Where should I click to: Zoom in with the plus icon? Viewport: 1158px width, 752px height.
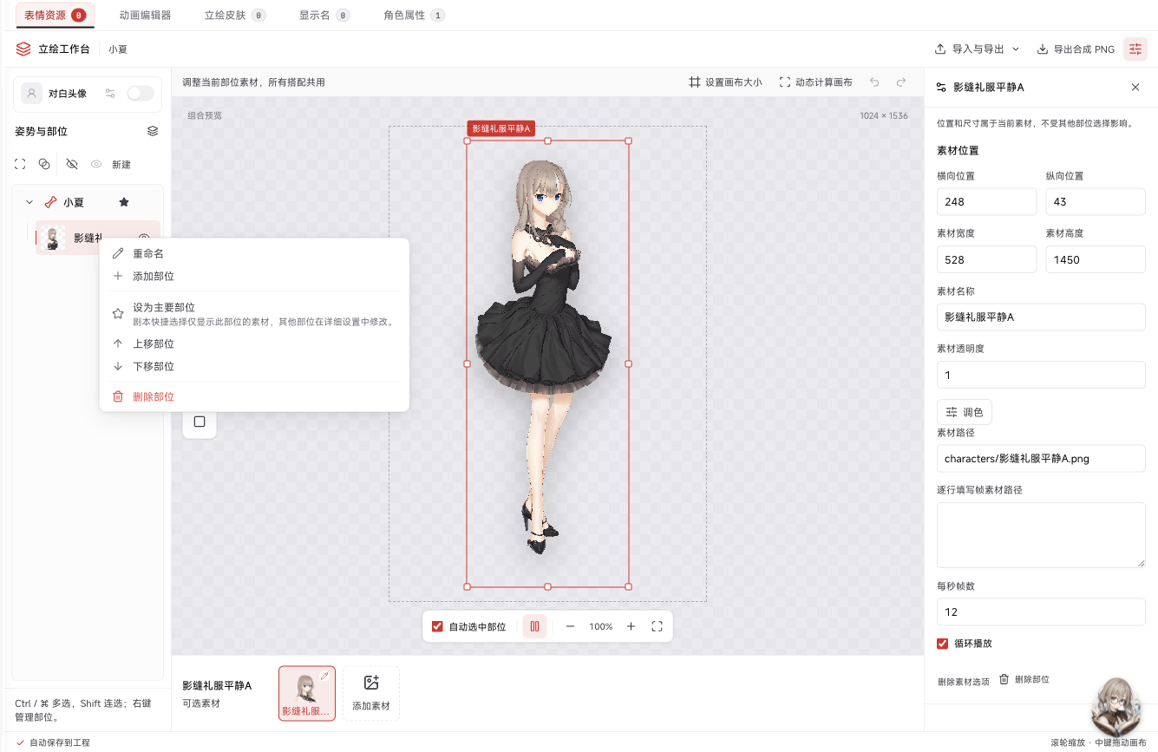tap(631, 626)
